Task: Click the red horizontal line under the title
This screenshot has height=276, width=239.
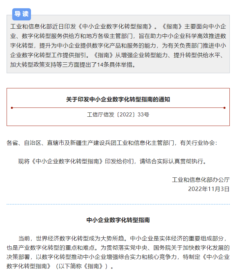Action: pyautogui.click(x=118, y=108)
